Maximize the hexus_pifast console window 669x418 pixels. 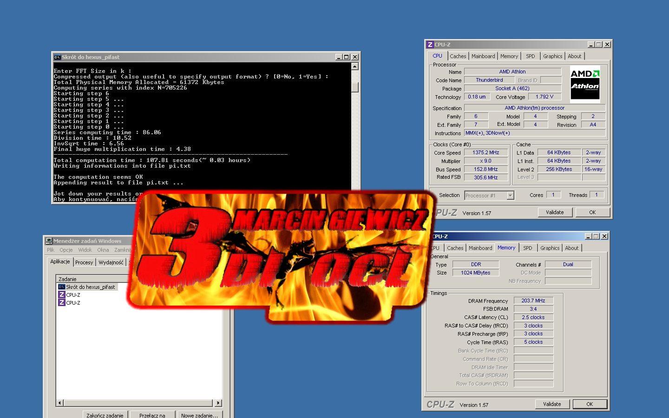point(346,57)
